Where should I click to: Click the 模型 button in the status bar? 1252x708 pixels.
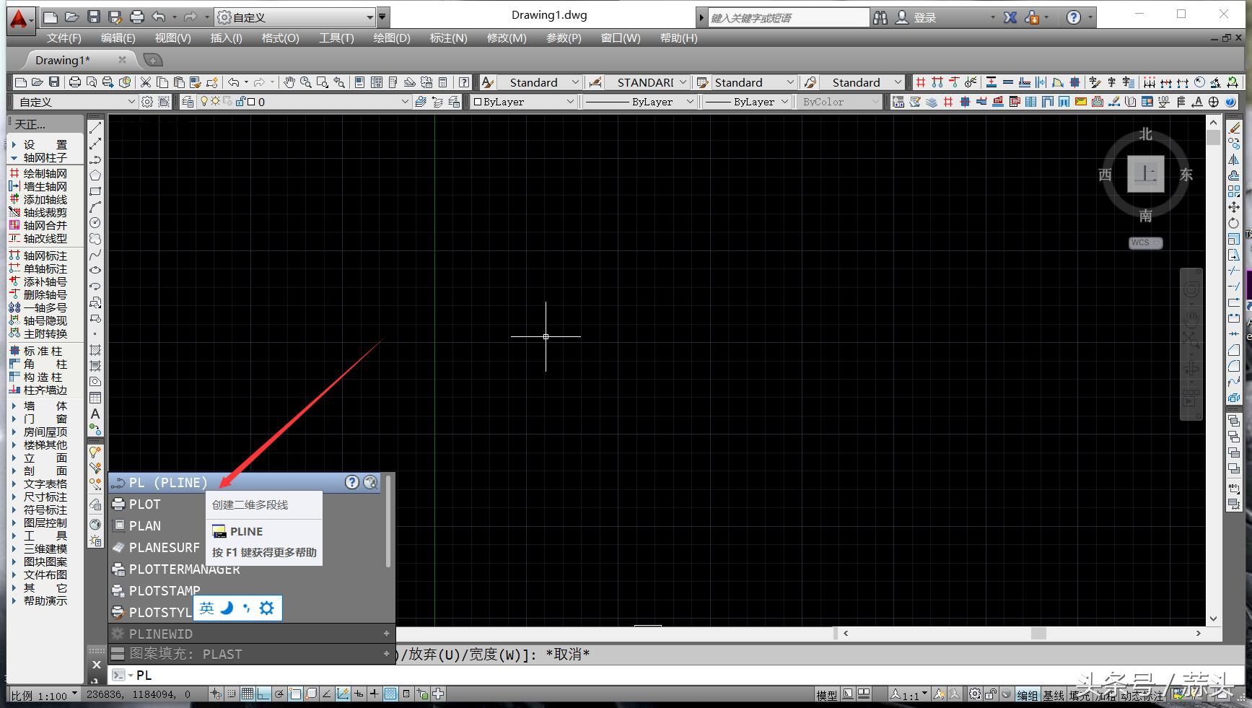(826, 695)
